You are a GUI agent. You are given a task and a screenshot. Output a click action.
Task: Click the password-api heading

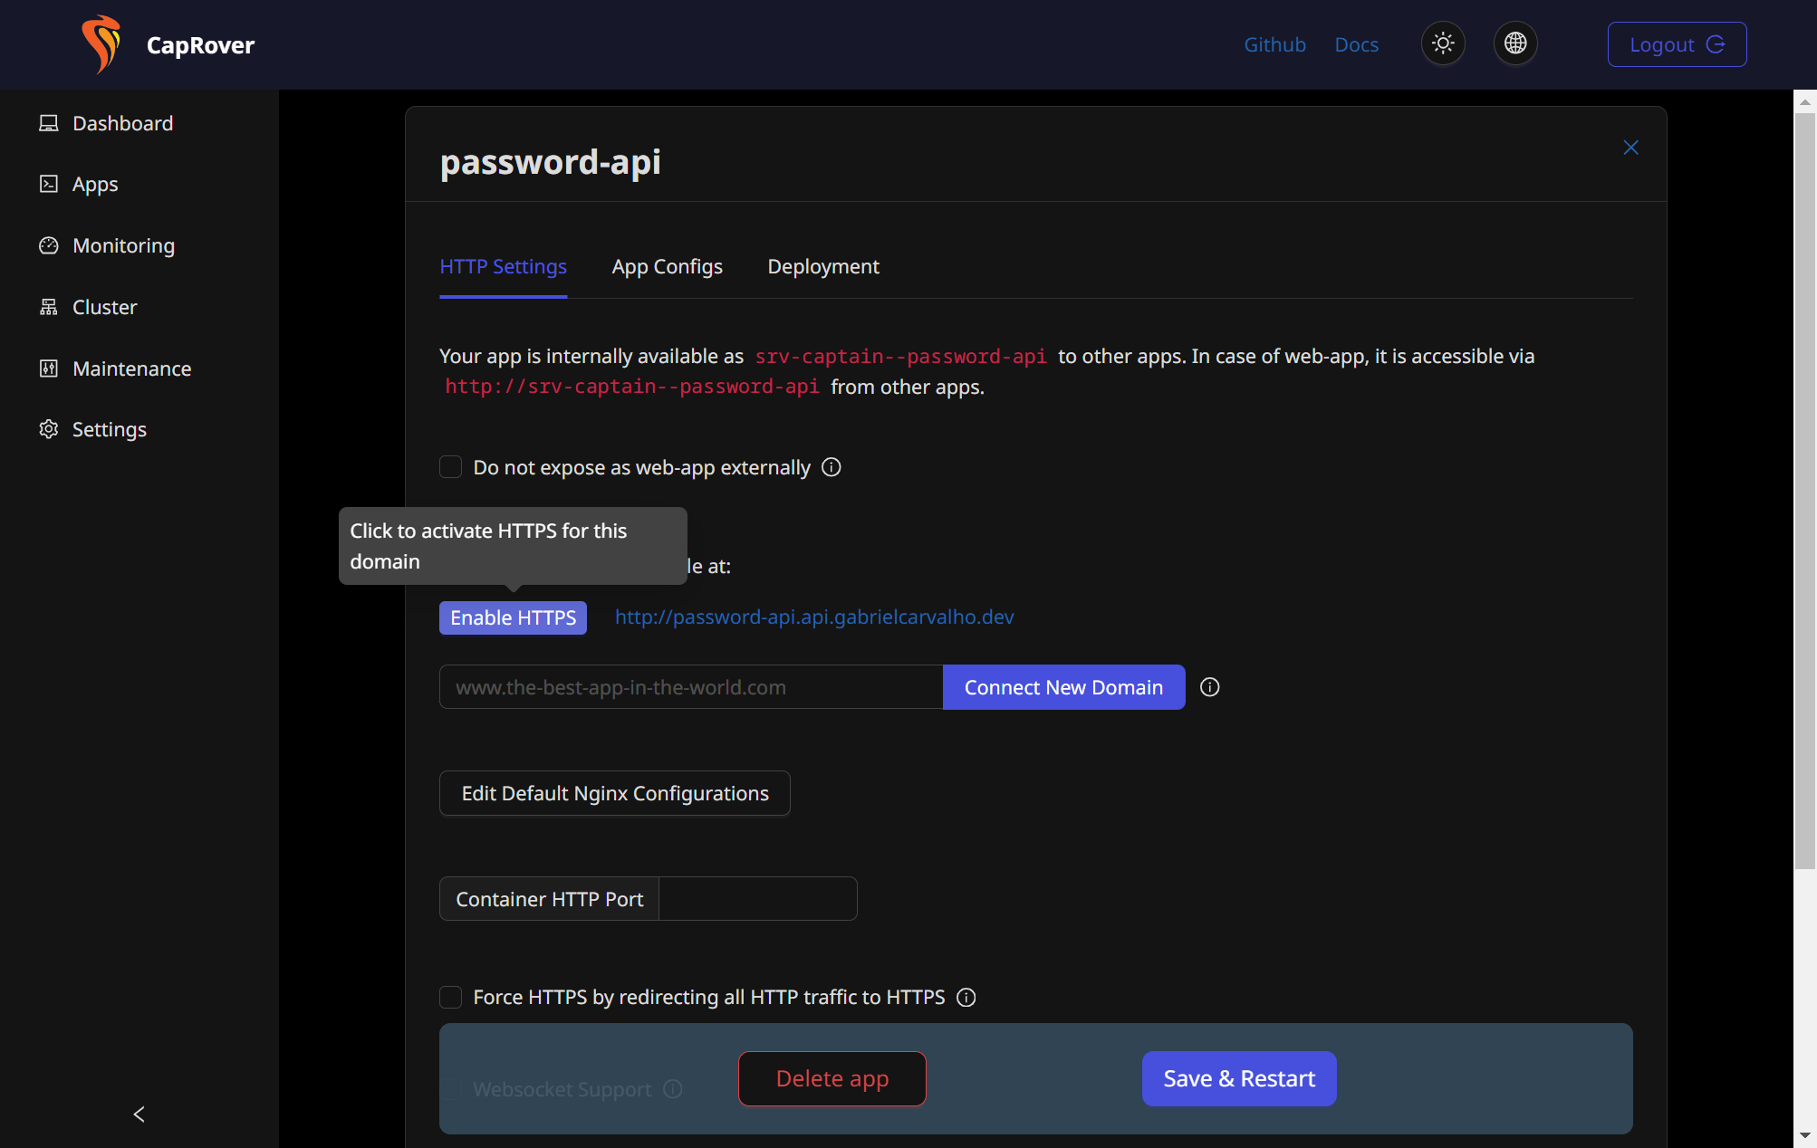[550, 162]
